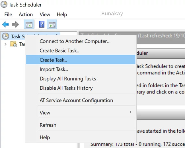Select the clock icon of the tree root node
Image resolution: width=185 pixels, height=148 pixels.
[x=5, y=36]
